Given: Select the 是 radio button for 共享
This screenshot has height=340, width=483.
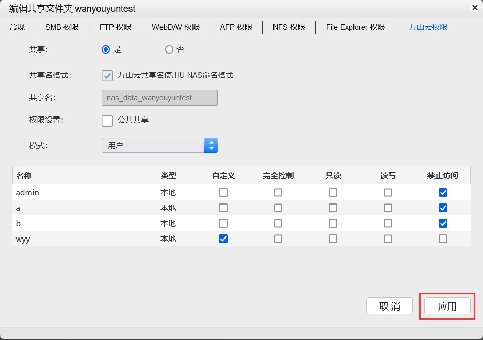Looking at the screenshot, I should pos(106,49).
